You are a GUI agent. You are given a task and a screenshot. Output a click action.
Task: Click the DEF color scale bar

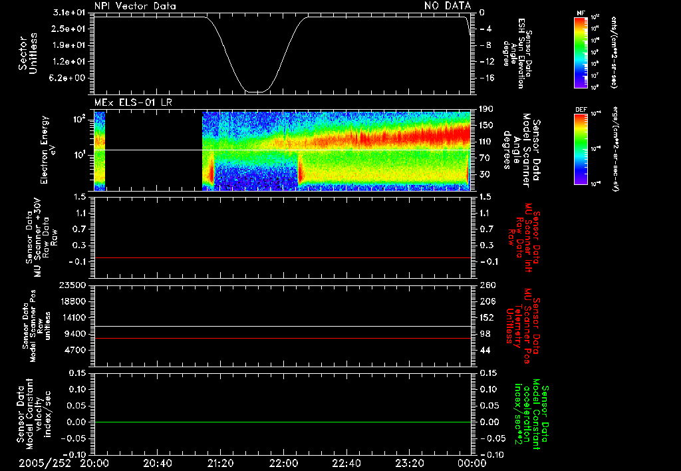tap(581, 149)
